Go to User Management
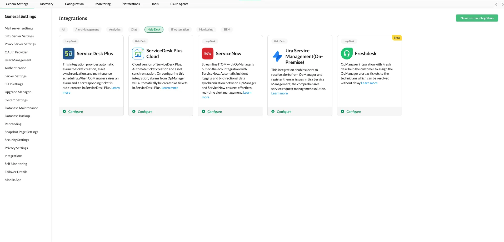This screenshot has width=504, height=242. [18, 60]
